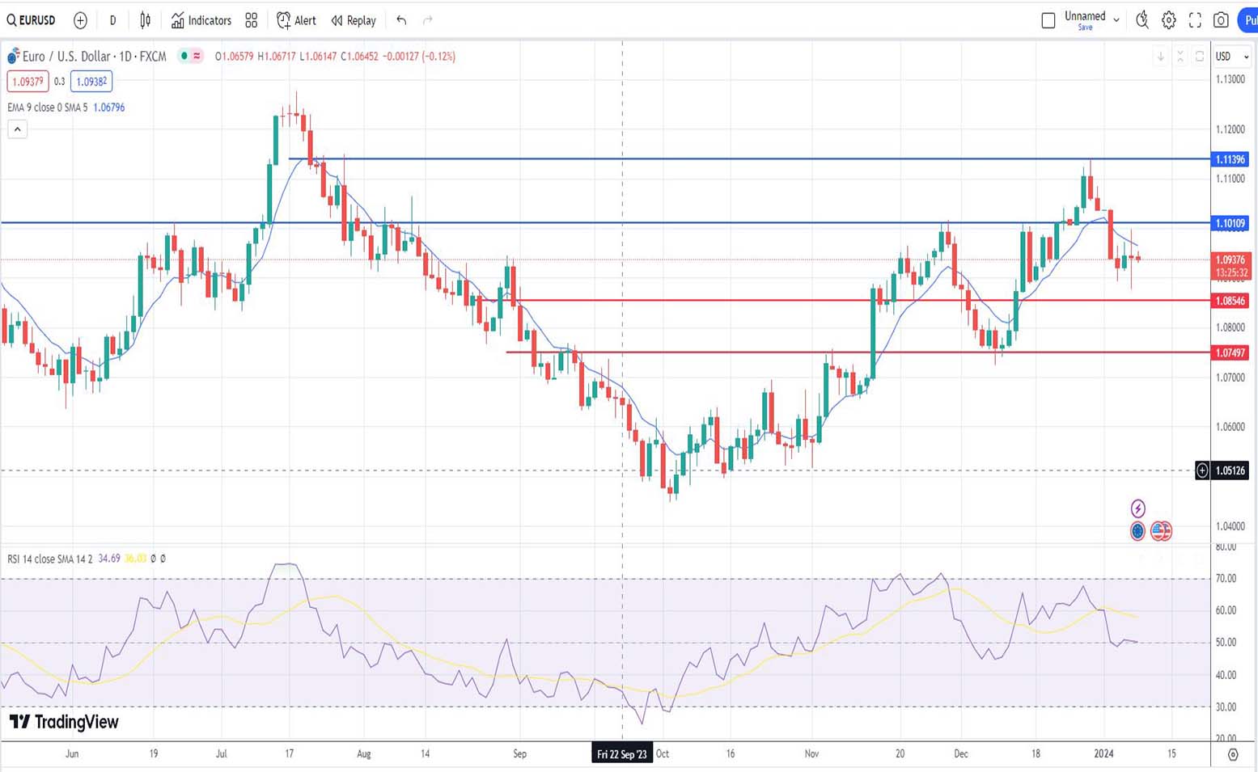Viewport: 1258px width, 772px height.
Task: Undo the last chart action
Action: (401, 20)
